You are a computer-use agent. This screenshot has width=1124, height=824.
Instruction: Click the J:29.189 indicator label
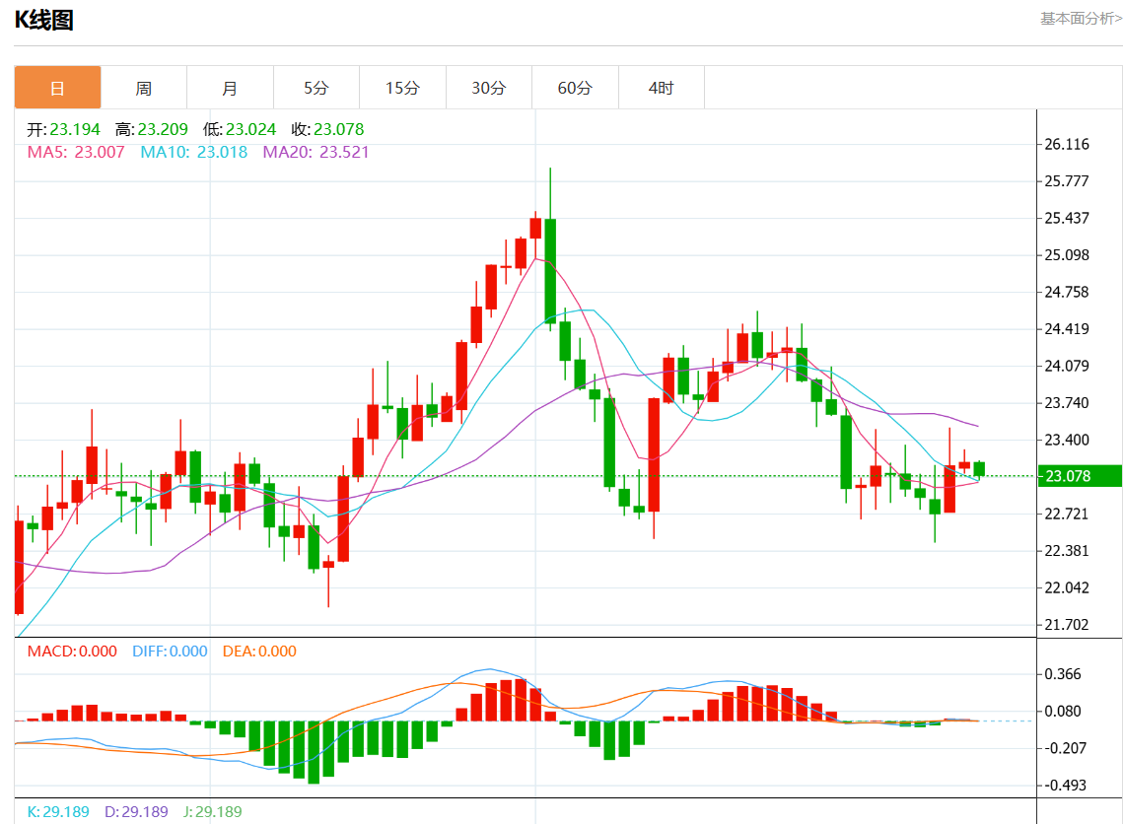point(212,812)
